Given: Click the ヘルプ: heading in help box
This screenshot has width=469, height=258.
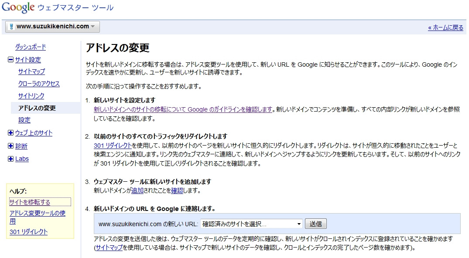Looking at the screenshot, I should (x=18, y=191).
